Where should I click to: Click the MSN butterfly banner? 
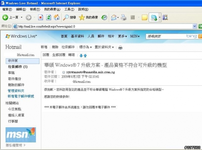click(x=21, y=135)
